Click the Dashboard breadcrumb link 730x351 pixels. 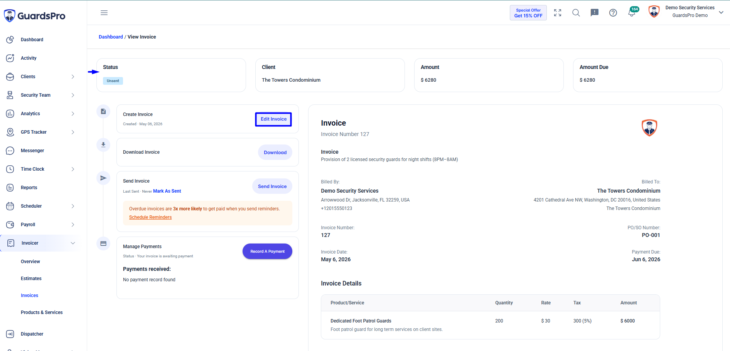(x=111, y=37)
